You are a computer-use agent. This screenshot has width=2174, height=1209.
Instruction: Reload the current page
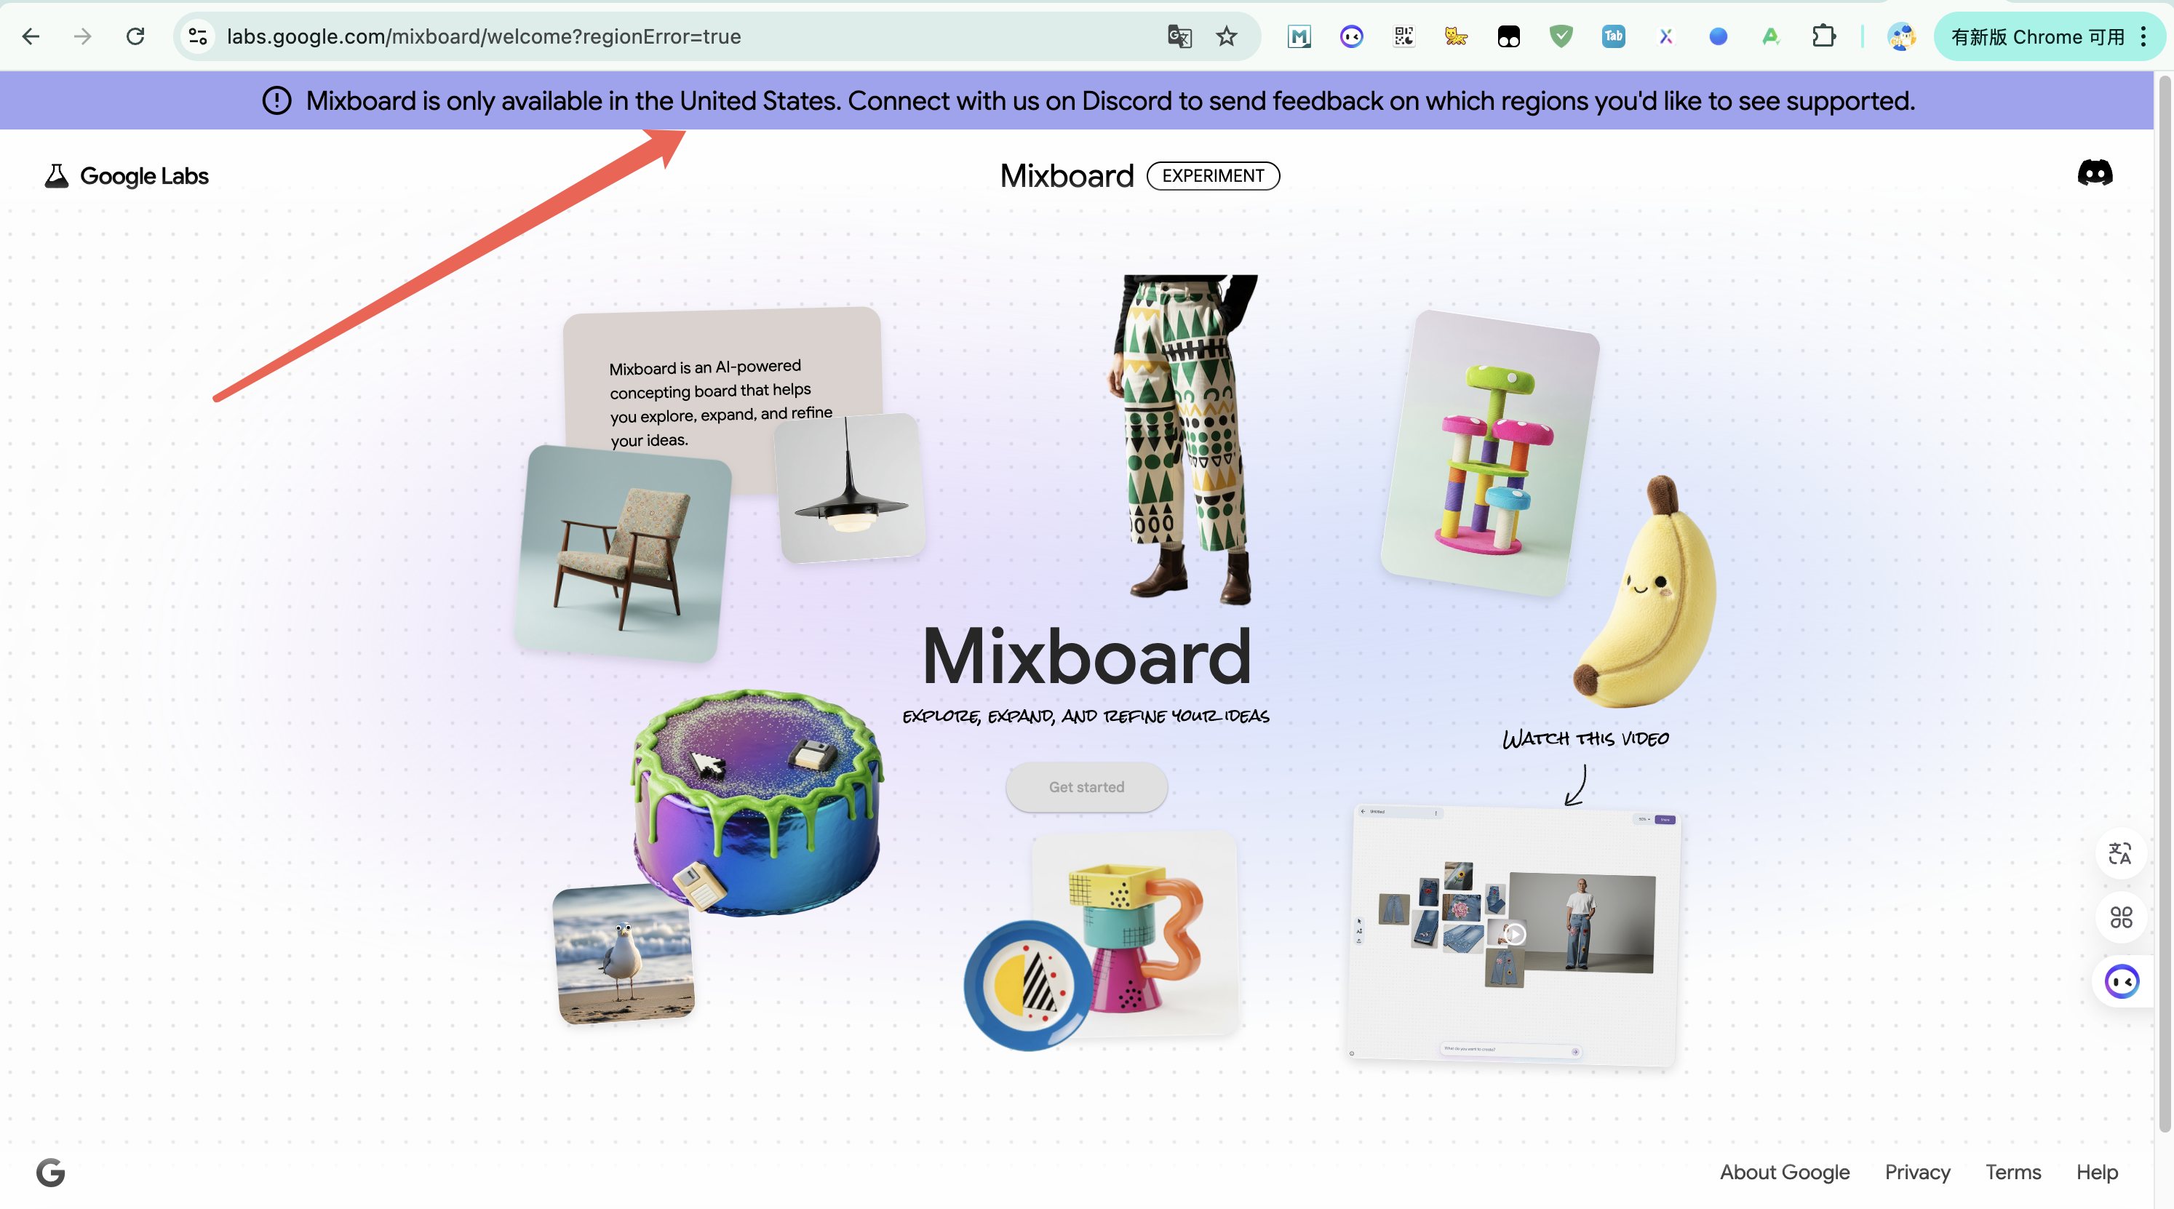click(135, 36)
